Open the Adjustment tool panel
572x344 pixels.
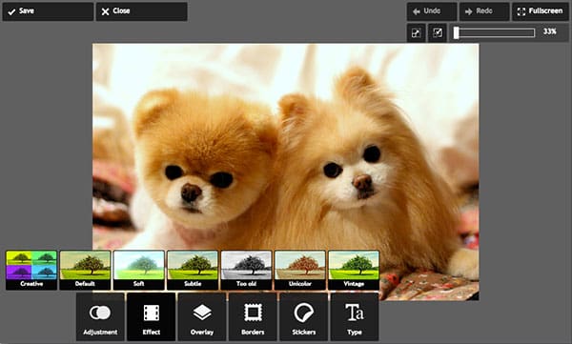click(x=100, y=317)
